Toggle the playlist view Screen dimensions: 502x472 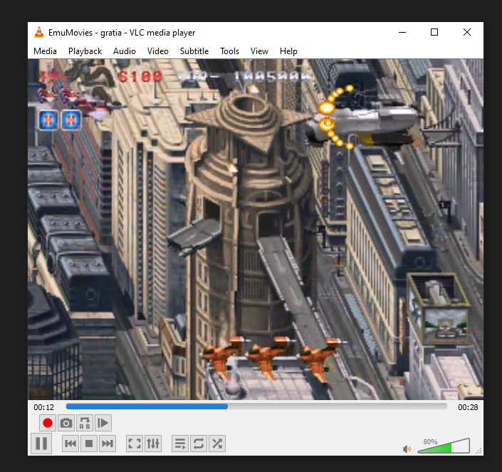click(x=180, y=444)
